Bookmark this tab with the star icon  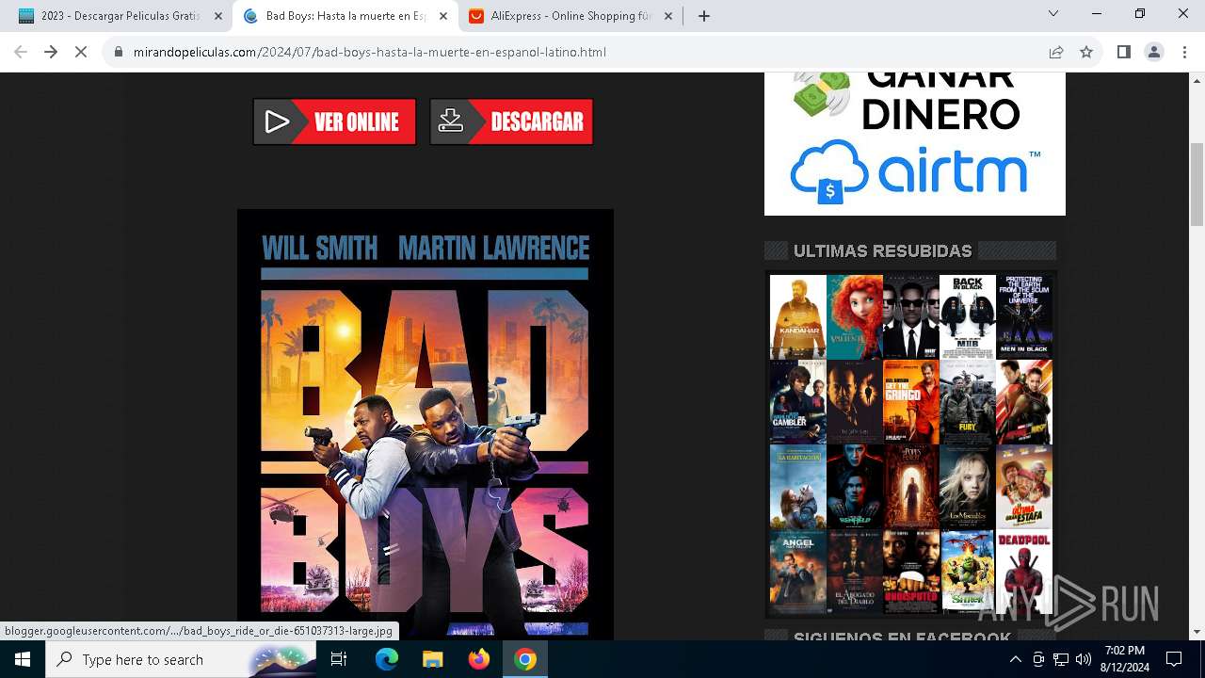pyautogui.click(x=1086, y=52)
